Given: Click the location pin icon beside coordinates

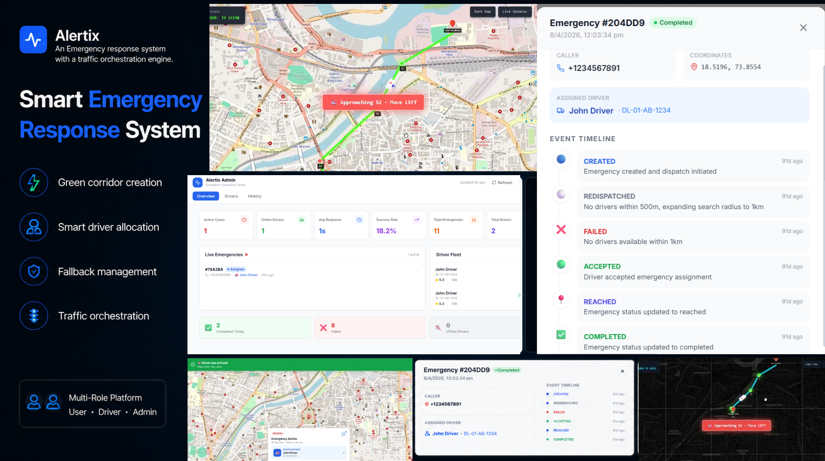Looking at the screenshot, I should (694, 67).
